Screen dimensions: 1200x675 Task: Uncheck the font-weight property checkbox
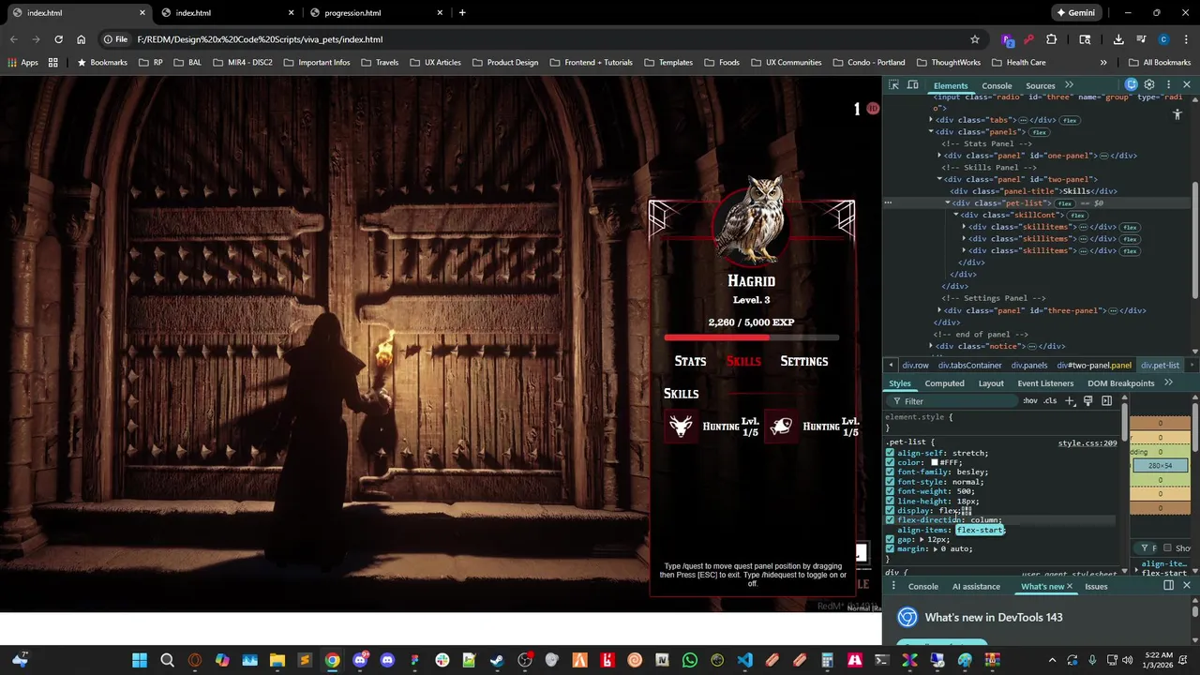(890, 491)
